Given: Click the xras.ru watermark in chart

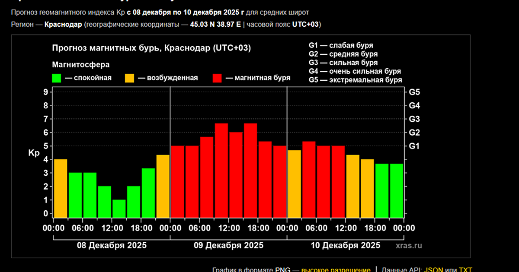Looking at the screenshot, I should pos(408,245).
